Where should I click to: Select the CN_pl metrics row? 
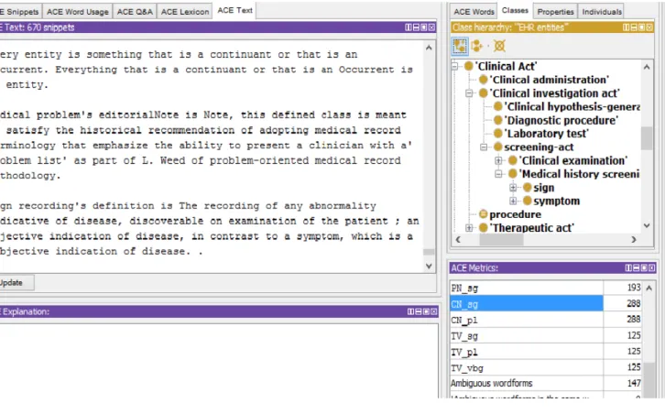point(546,320)
